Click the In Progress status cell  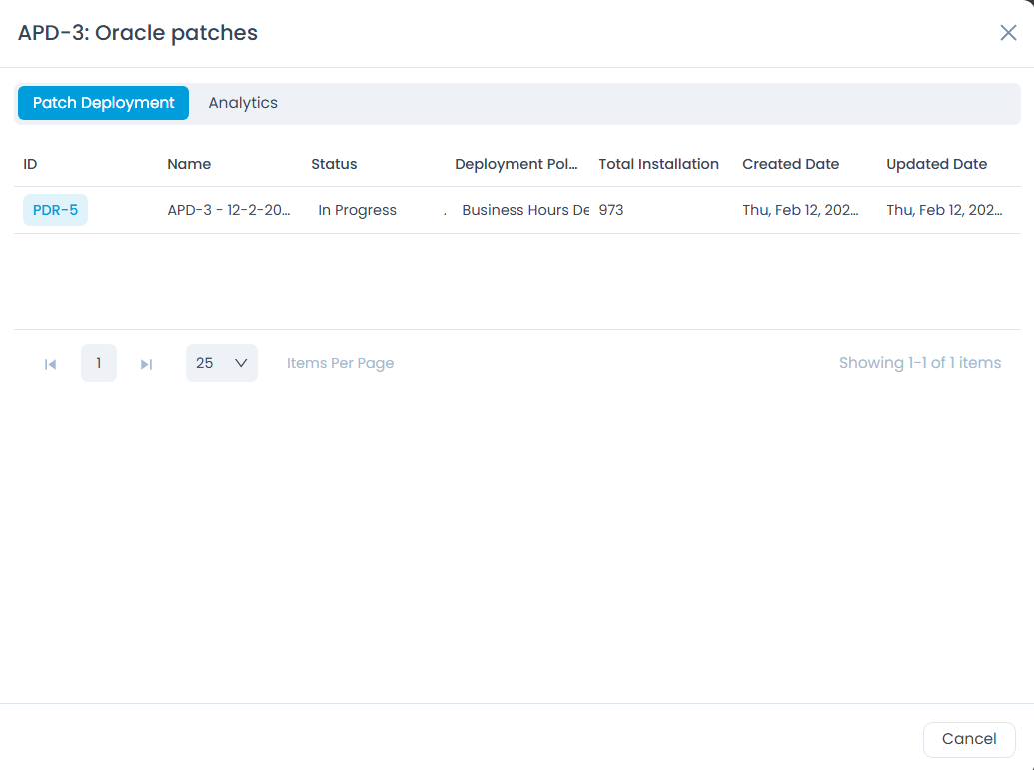tap(357, 210)
